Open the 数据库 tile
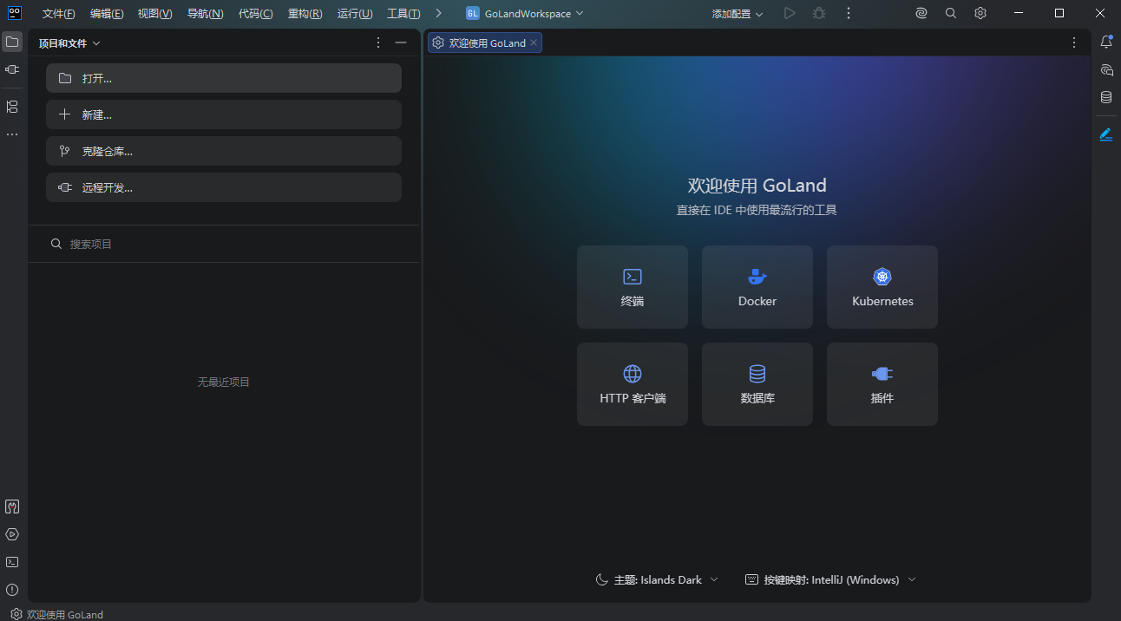 (757, 384)
